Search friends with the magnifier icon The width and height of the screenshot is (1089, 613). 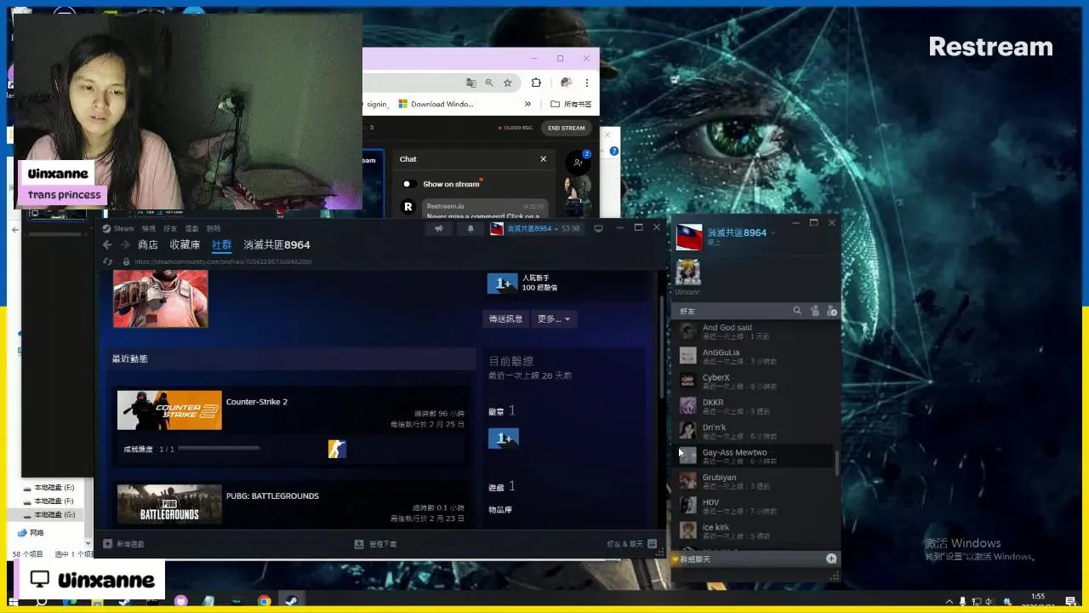tap(797, 311)
